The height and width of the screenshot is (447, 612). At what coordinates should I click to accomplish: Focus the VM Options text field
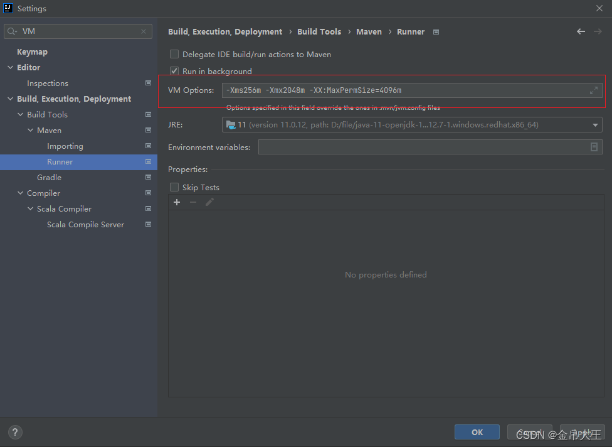(x=412, y=90)
